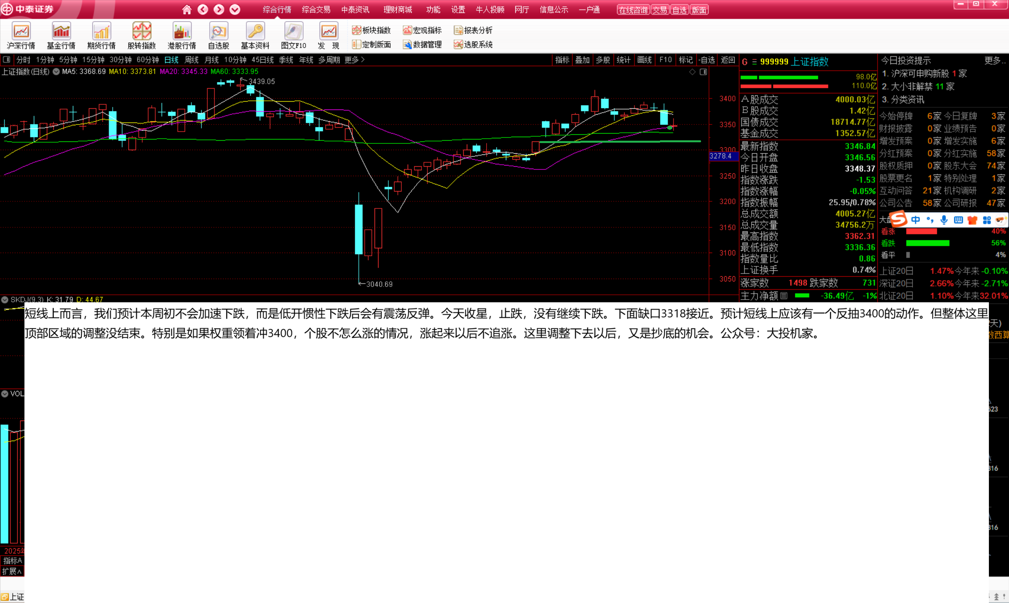Go to home via house icon
Image resolution: width=1009 pixels, height=603 pixels.
(x=187, y=9)
